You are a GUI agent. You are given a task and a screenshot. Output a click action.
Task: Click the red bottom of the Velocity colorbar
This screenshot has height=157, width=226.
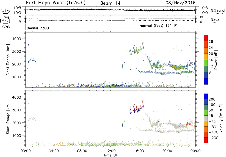pos(206,140)
